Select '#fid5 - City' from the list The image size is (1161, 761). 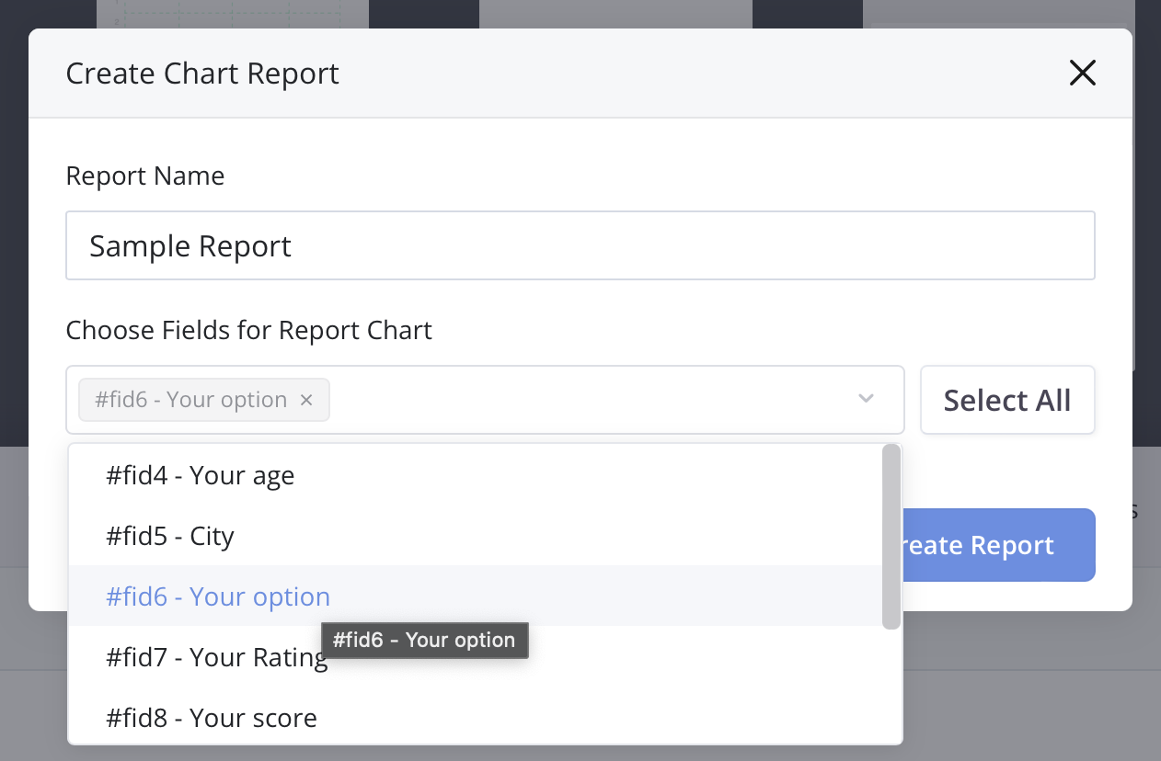pos(170,536)
